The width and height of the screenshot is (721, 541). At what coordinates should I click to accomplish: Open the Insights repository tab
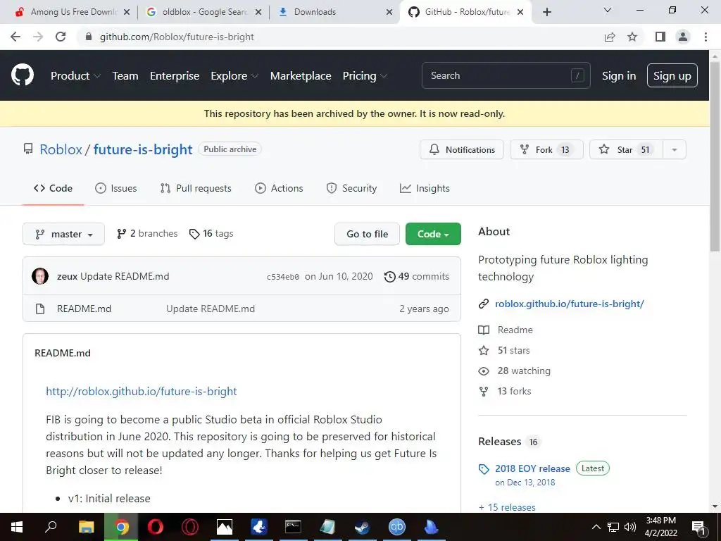(425, 188)
